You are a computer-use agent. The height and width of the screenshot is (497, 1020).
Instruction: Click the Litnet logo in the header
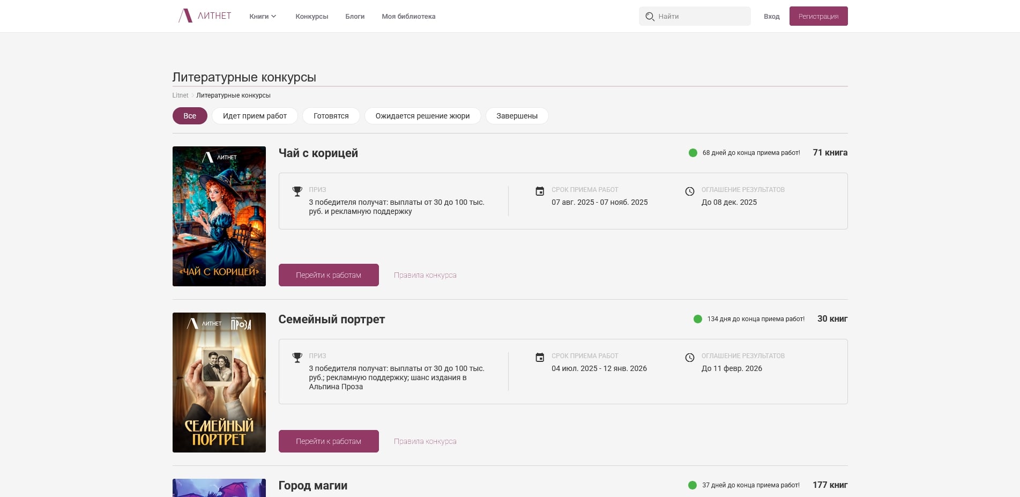[205, 16]
